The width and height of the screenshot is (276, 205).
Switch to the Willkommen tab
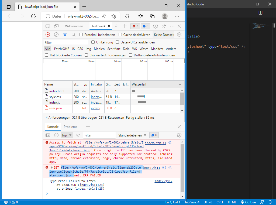[x=74, y=26]
